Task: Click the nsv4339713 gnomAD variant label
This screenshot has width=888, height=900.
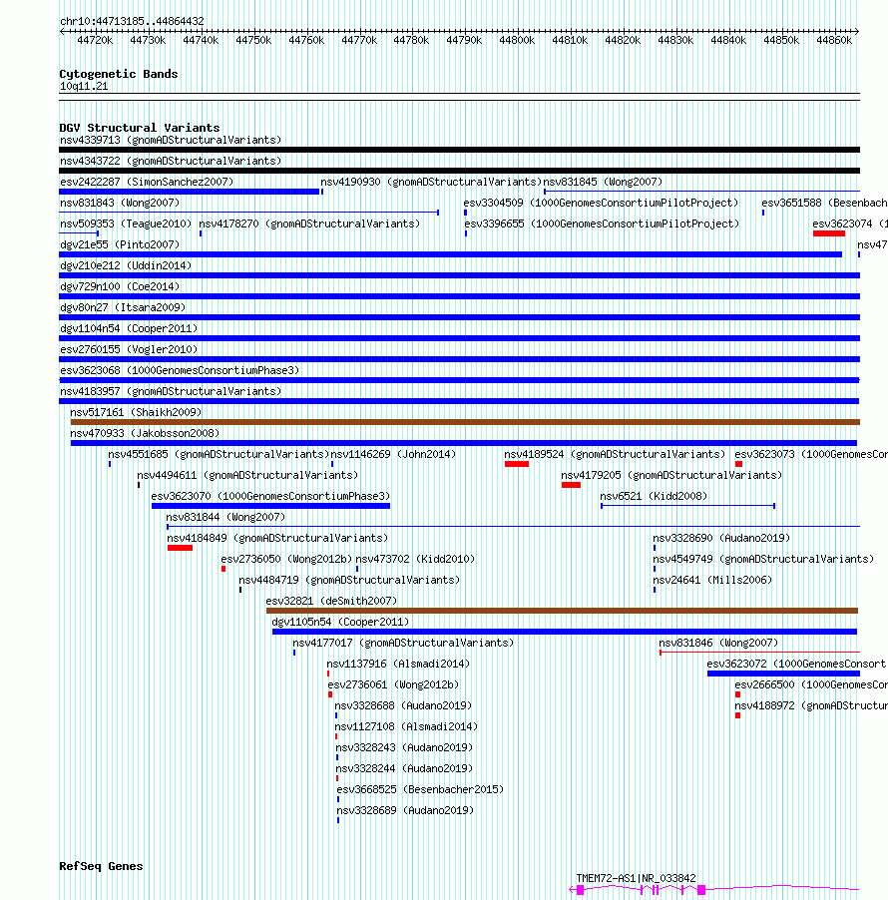Action: pyautogui.click(x=171, y=140)
